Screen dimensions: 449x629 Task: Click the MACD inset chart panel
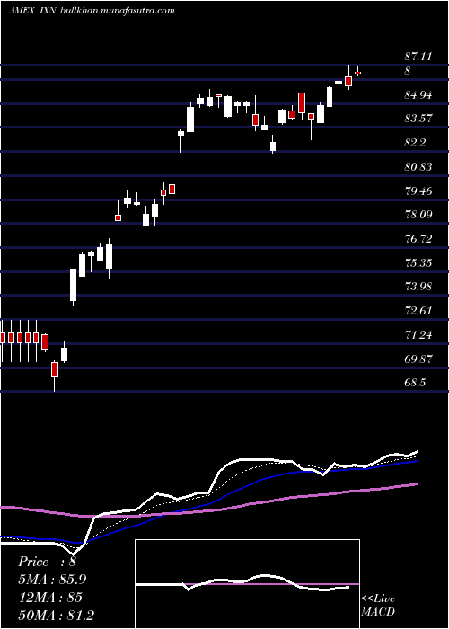(247, 584)
